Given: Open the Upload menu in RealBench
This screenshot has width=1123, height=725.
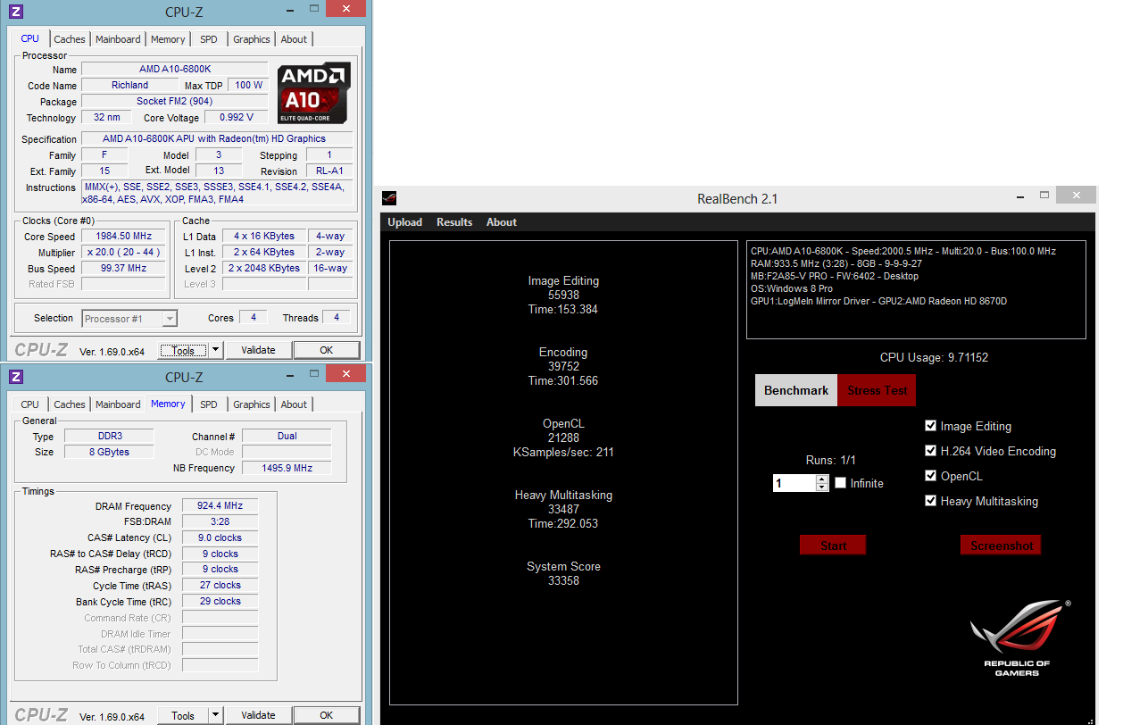Looking at the screenshot, I should (405, 222).
